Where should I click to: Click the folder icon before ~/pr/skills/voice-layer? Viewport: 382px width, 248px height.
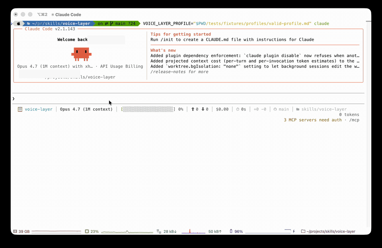(x=29, y=24)
